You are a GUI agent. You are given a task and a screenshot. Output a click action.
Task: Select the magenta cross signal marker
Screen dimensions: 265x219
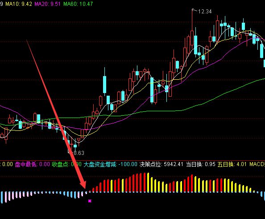click(x=90, y=201)
